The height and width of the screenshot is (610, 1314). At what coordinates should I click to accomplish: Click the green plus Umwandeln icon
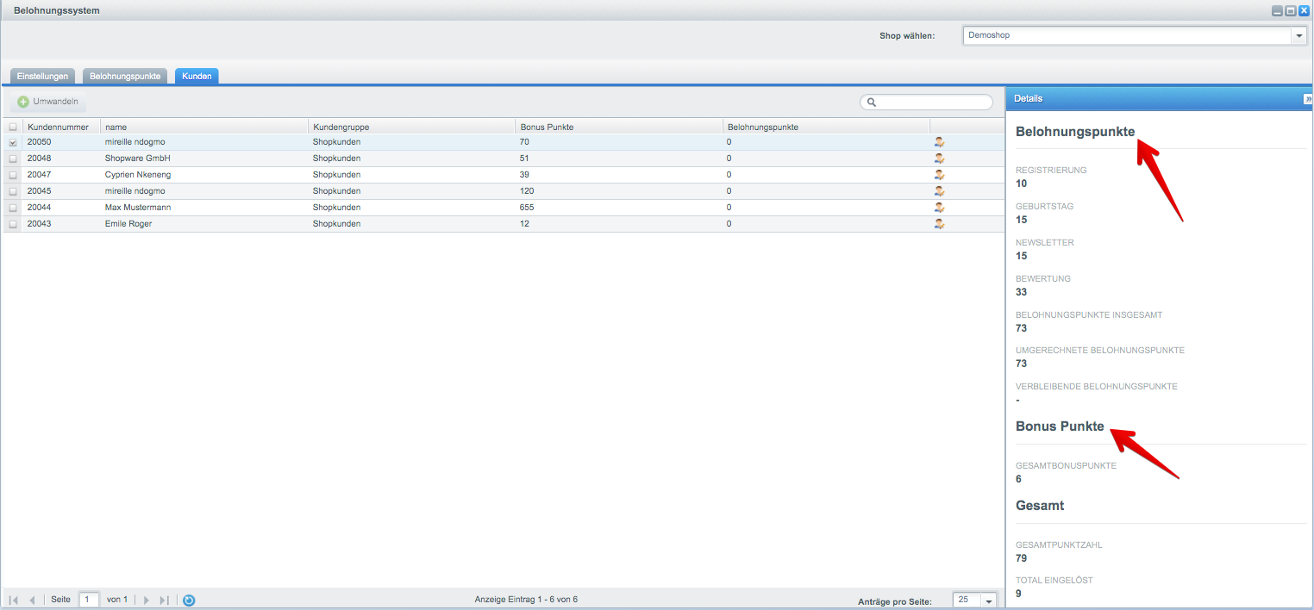point(23,102)
